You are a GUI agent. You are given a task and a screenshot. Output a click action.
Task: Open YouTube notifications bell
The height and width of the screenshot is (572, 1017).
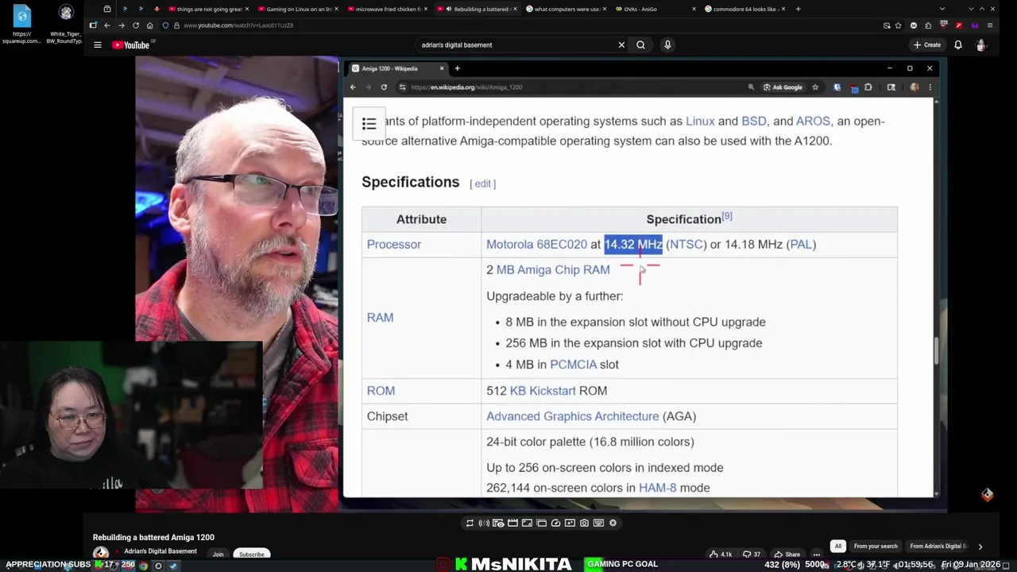pos(958,45)
